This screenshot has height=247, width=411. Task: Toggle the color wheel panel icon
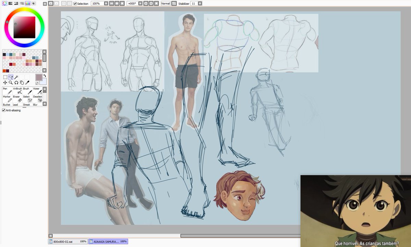5,3
